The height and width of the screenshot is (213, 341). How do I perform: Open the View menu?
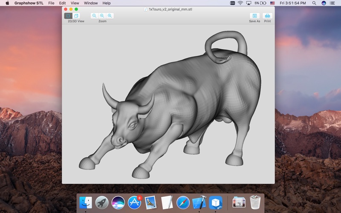coord(75,3)
